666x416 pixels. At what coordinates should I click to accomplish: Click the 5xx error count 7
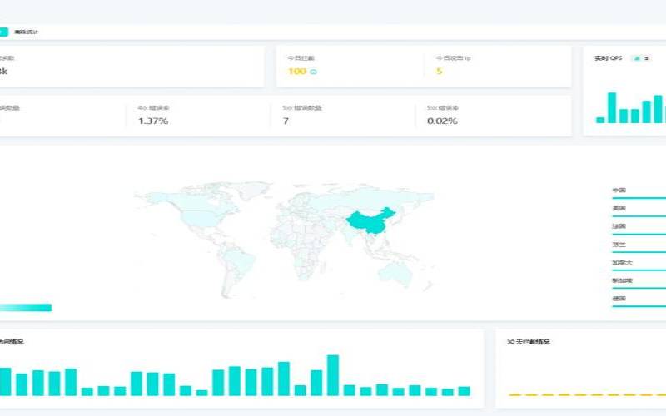point(286,121)
